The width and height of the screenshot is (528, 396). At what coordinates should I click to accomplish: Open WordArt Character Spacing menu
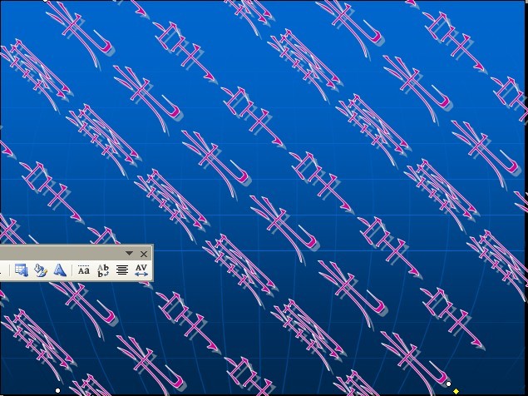point(141,270)
